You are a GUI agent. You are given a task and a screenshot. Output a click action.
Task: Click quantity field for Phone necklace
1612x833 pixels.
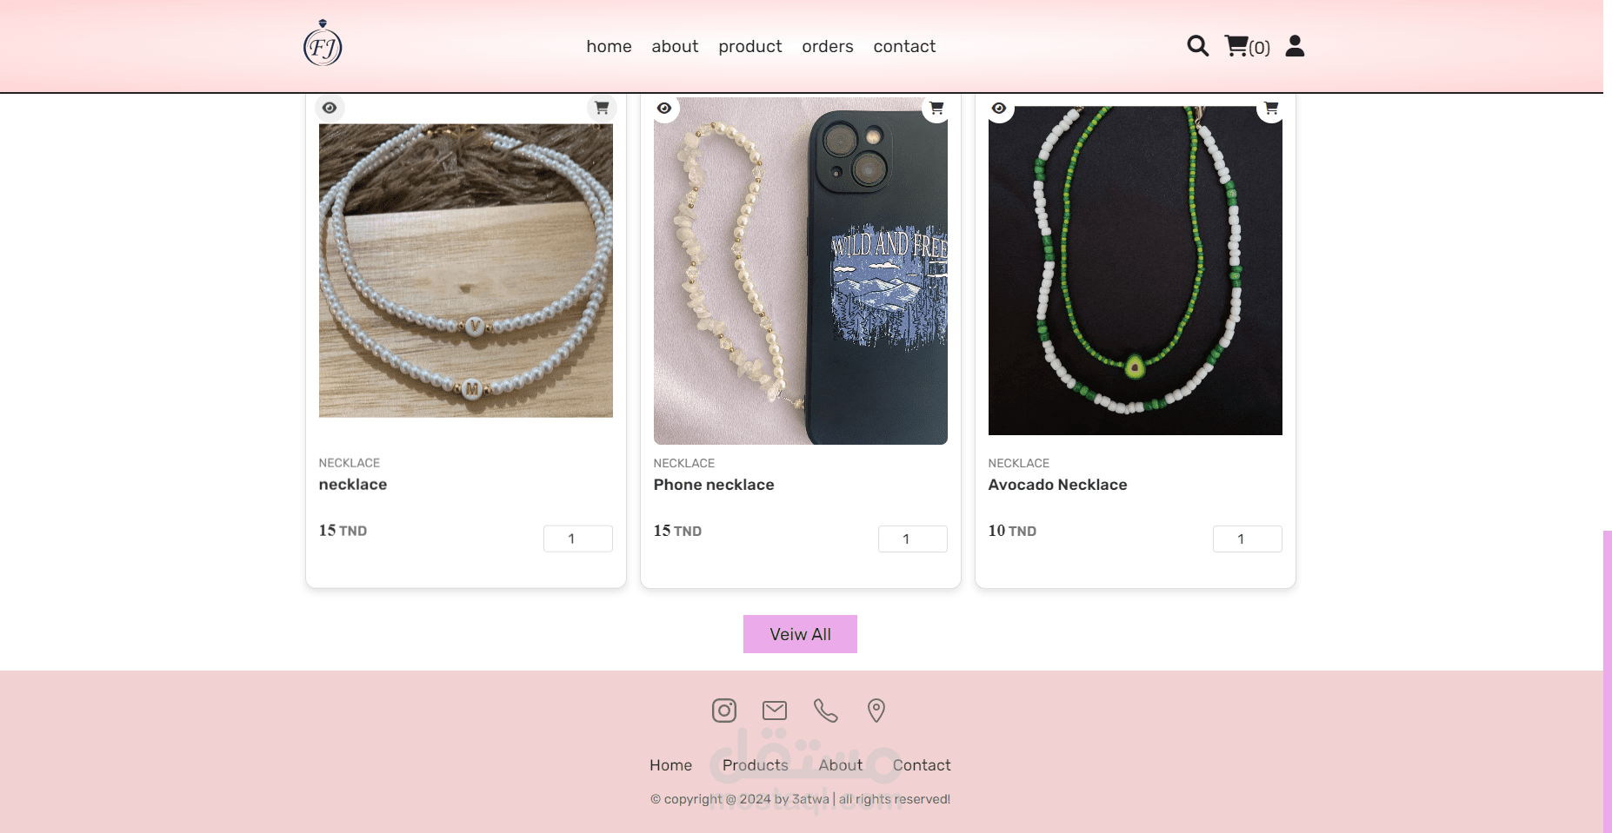click(x=912, y=539)
